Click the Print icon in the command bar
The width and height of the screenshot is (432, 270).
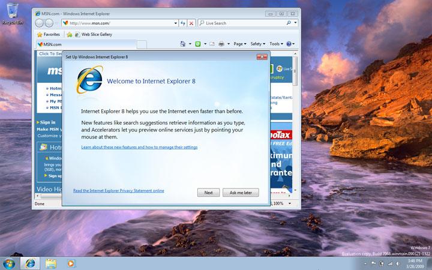coord(221,44)
